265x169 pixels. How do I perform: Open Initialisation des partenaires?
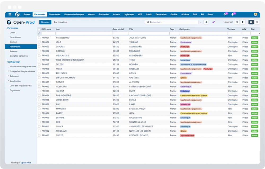pyautogui.click(x=23, y=67)
